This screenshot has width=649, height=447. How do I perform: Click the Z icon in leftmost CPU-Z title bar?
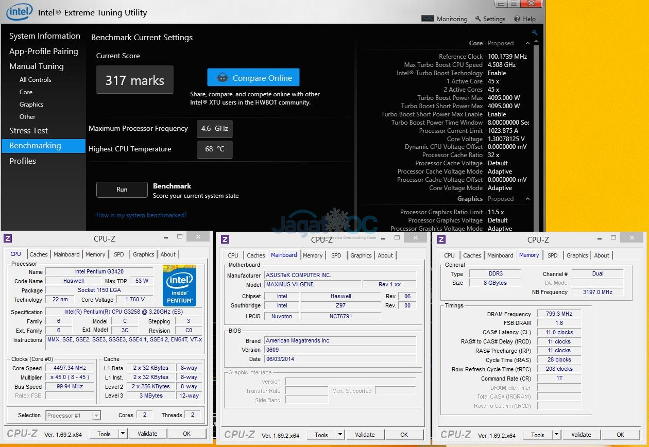[x=7, y=238]
